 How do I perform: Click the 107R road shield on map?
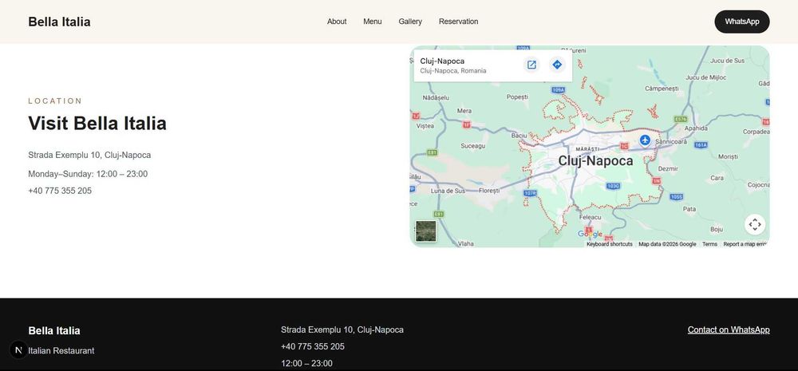click(x=531, y=193)
